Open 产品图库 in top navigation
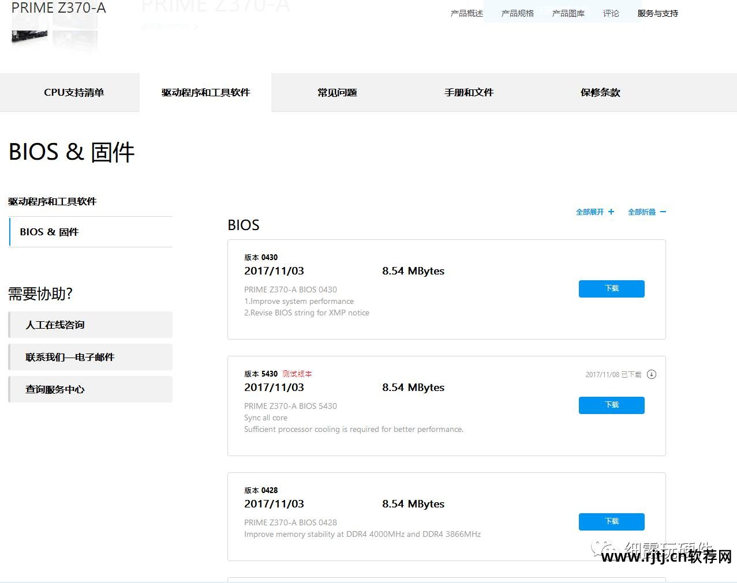737x583 pixels. pos(568,13)
